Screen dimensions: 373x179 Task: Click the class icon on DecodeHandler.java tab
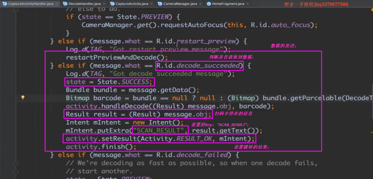click(x=65, y=4)
